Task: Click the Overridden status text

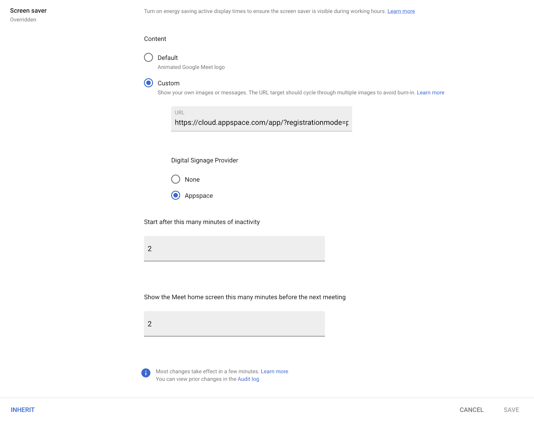Action: pos(23,20)
